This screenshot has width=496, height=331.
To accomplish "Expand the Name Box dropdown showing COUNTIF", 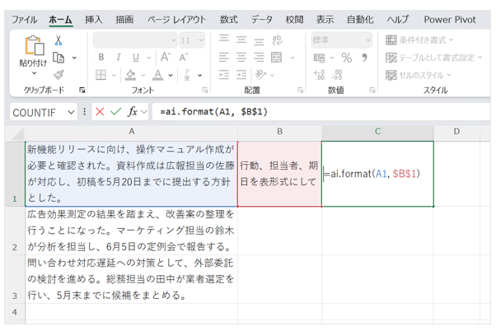I will click(71, 112).
